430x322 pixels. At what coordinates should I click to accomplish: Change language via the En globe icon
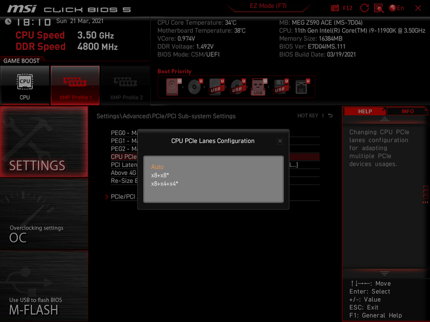[x=397, y=8]
